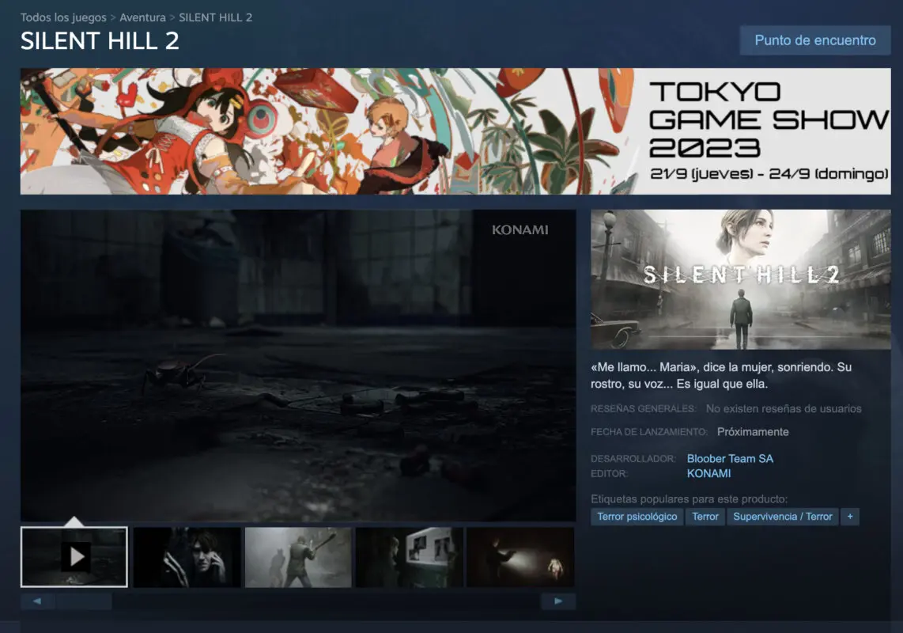Select the foggy street combat screenshot thumbnail

point(298,557)
